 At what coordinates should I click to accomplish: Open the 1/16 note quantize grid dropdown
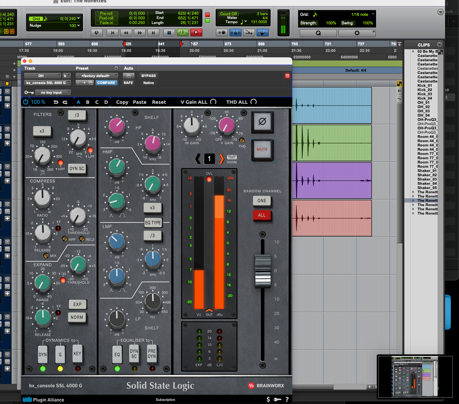(362, 14)
